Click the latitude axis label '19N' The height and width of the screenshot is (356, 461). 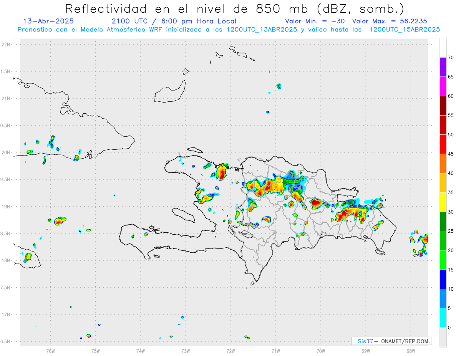(6, 207)
